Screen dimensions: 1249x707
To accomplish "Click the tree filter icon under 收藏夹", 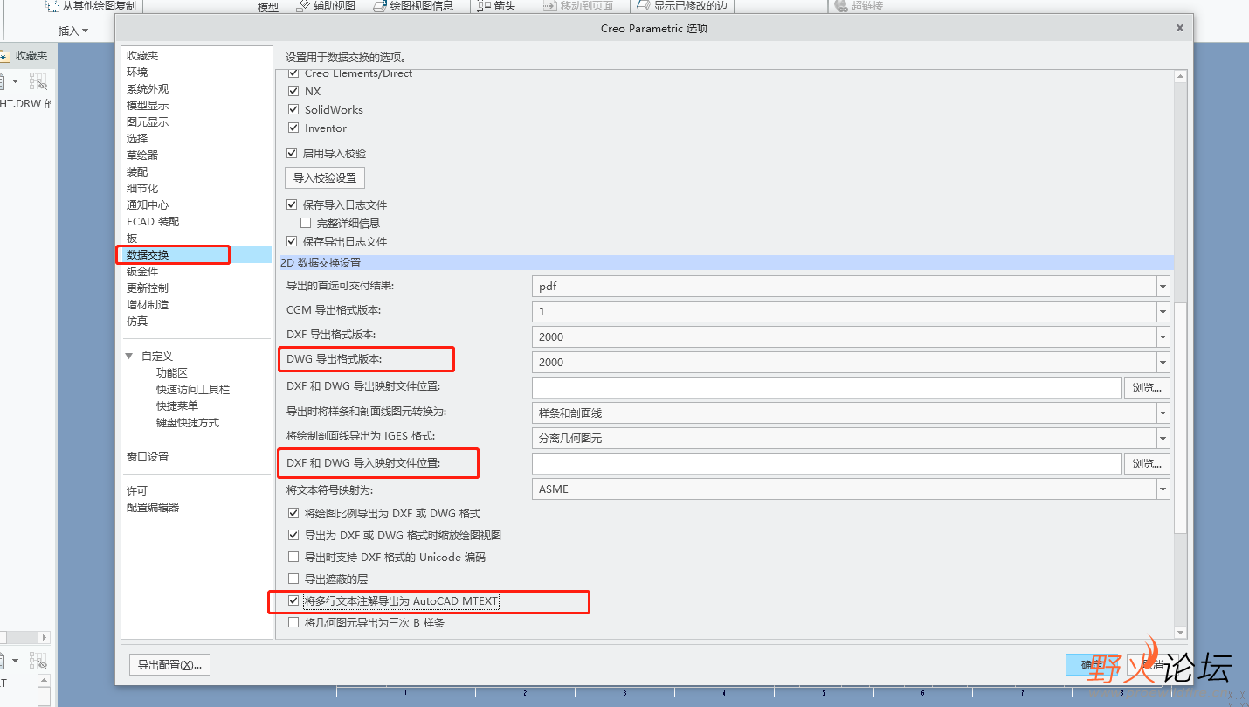I will (38, 81).
